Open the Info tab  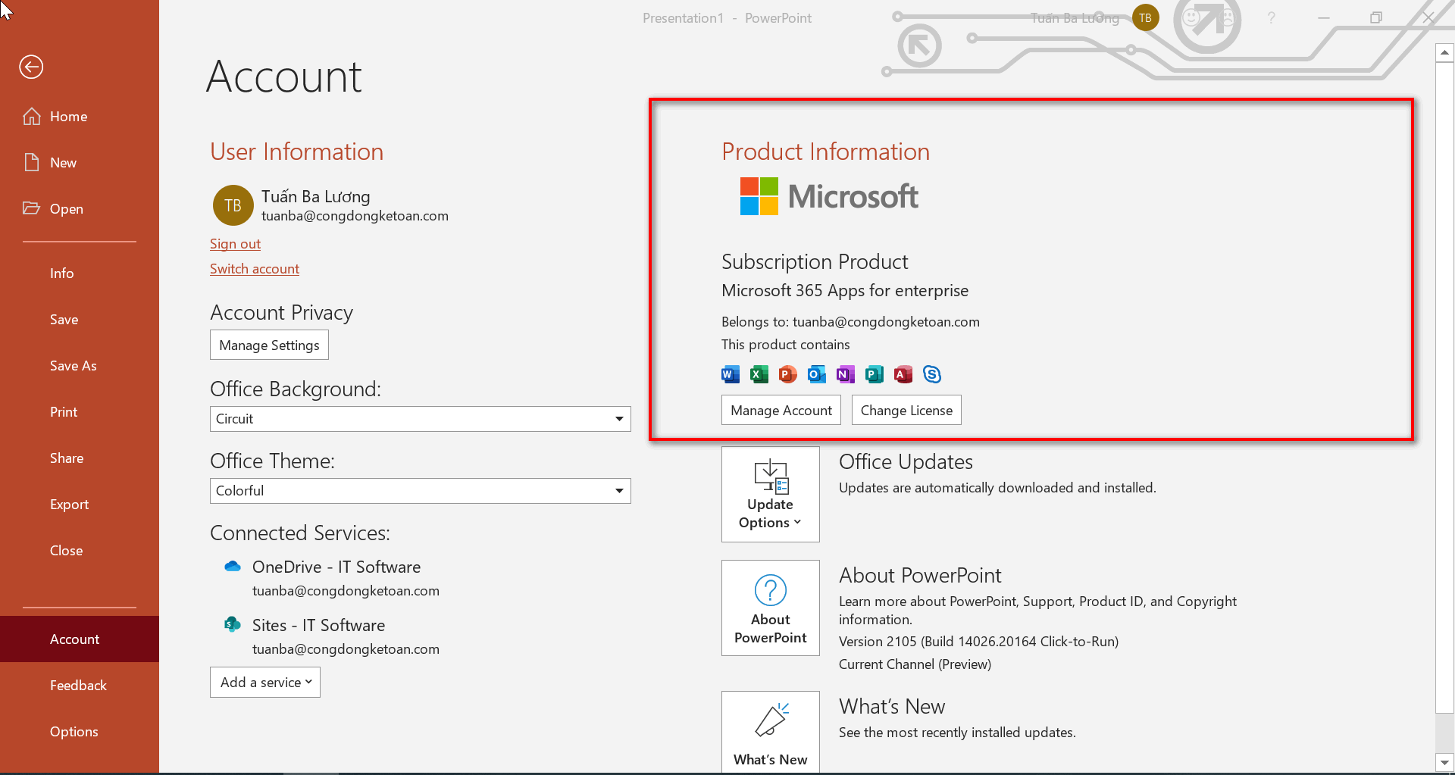(x=80, y=273)
